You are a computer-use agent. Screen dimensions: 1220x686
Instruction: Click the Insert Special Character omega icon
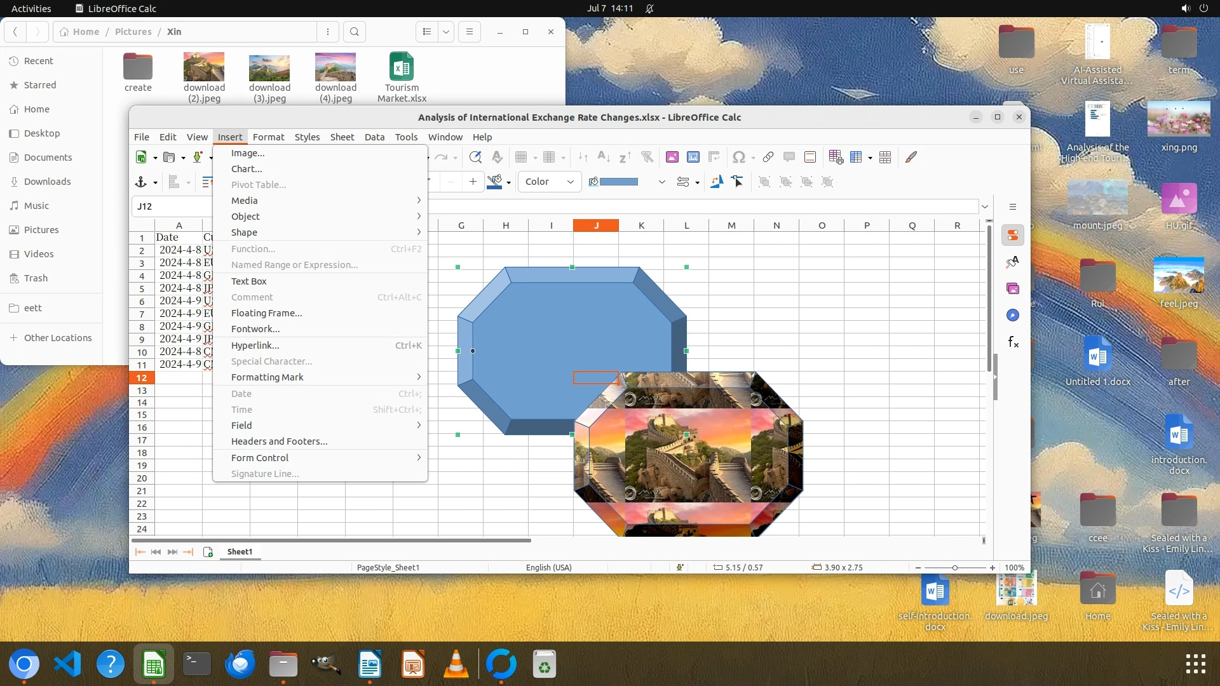(x=738, y=157)
